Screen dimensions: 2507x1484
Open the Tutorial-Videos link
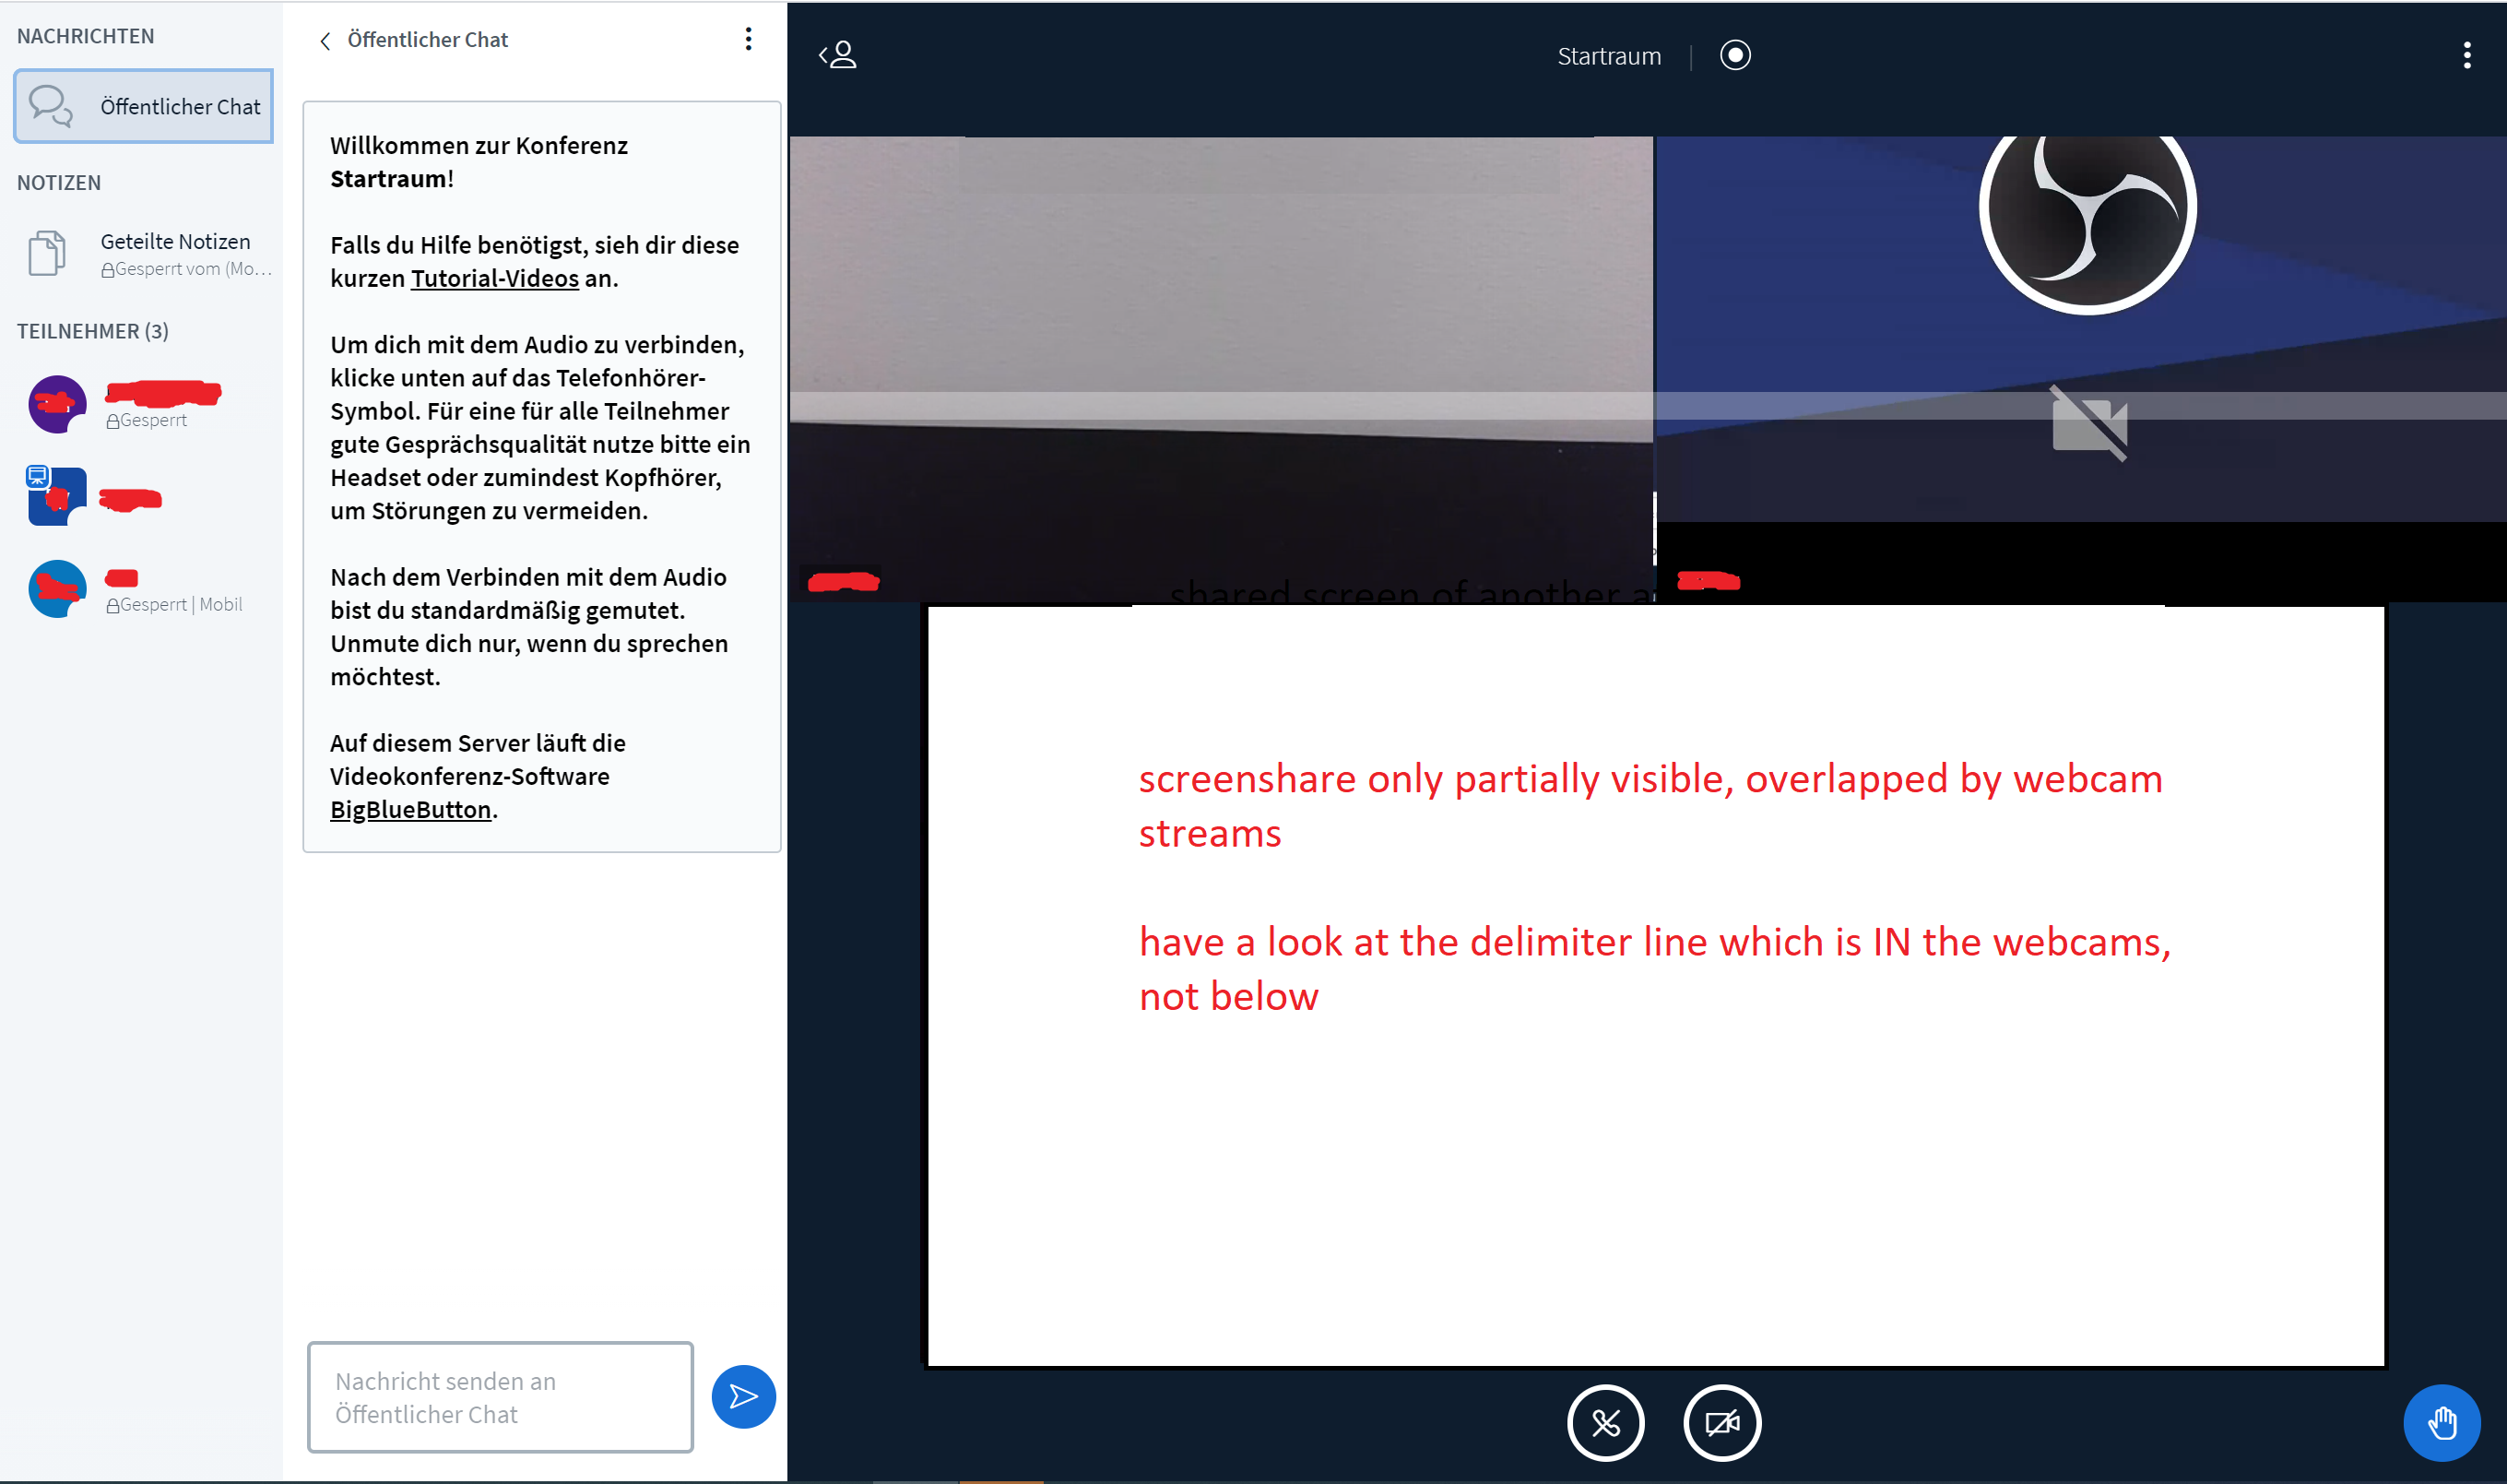[x=494, y=278]
